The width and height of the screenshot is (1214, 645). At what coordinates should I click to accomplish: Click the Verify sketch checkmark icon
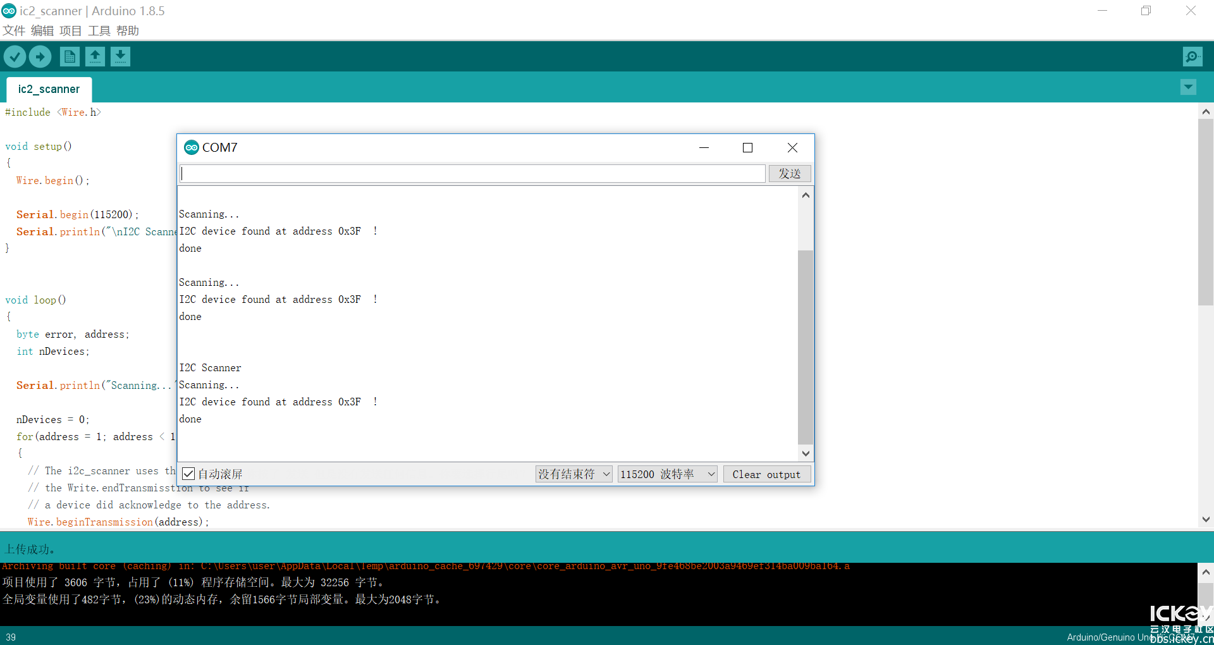coord(15,57)
